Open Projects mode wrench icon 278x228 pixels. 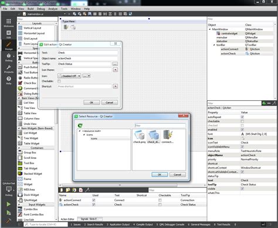(9, 69)
